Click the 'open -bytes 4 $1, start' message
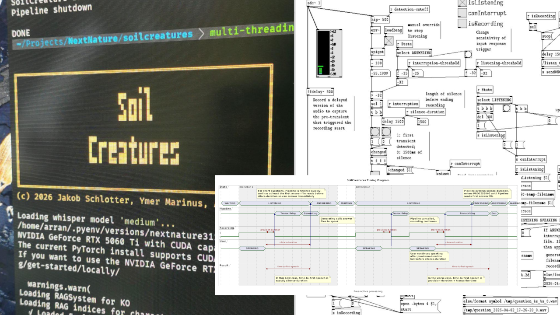The width and height of the screenshot is (560, 315). (421, 306)
